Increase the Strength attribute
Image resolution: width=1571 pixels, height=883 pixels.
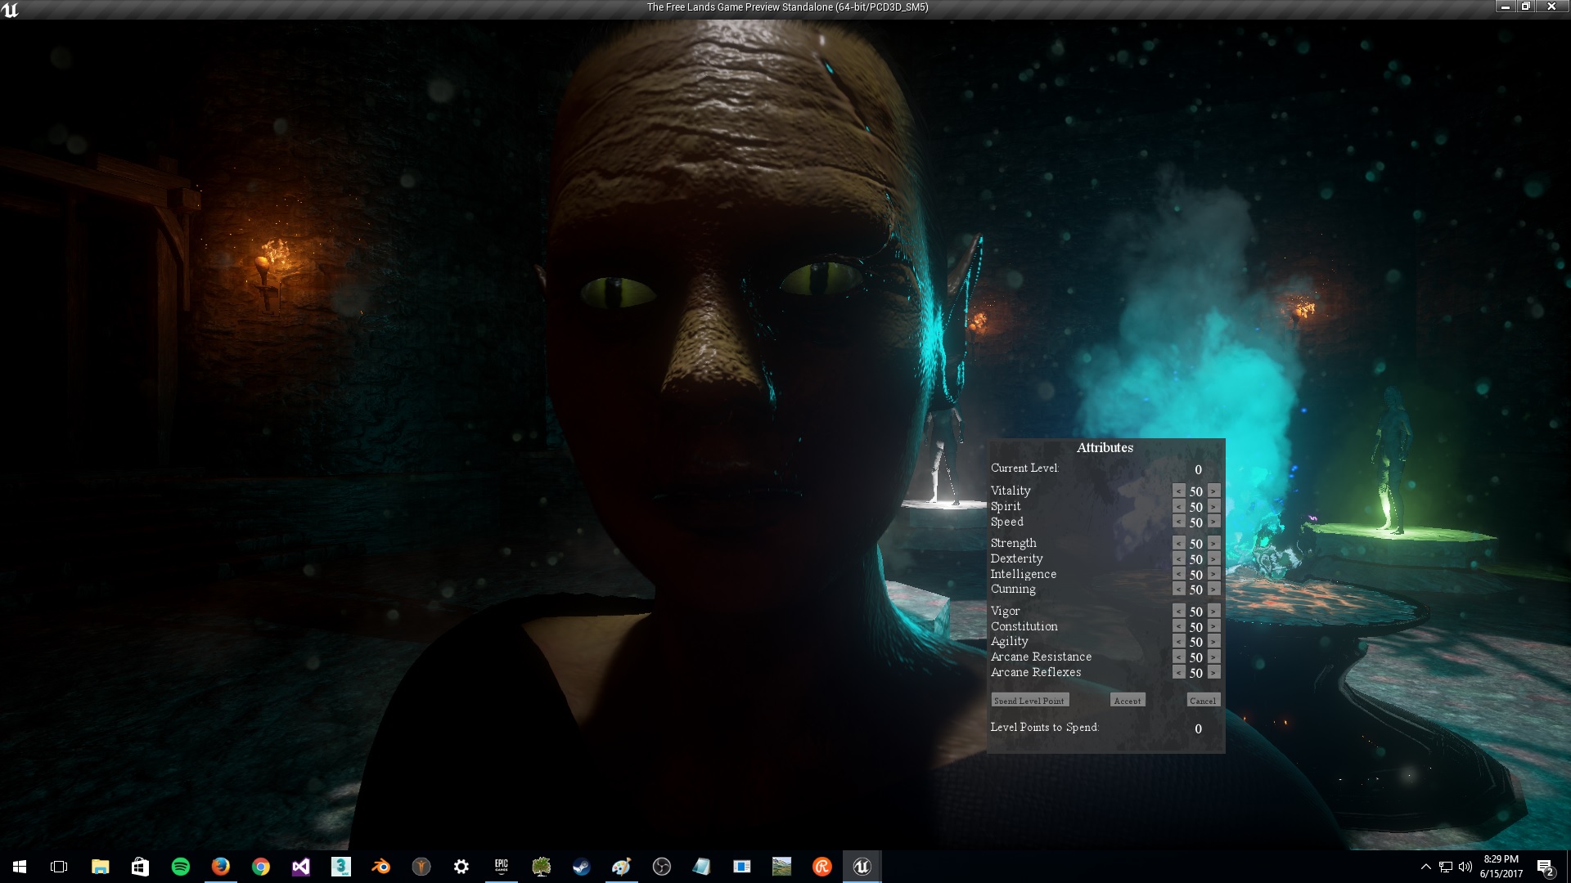pos(1214,544)
